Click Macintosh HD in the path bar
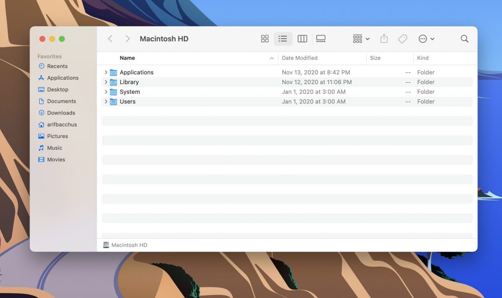This screenshot has width=502, height=298. coord(125,245)
